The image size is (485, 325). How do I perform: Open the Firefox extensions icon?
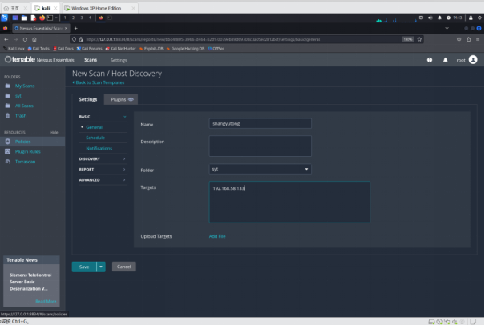pos(469,39)
